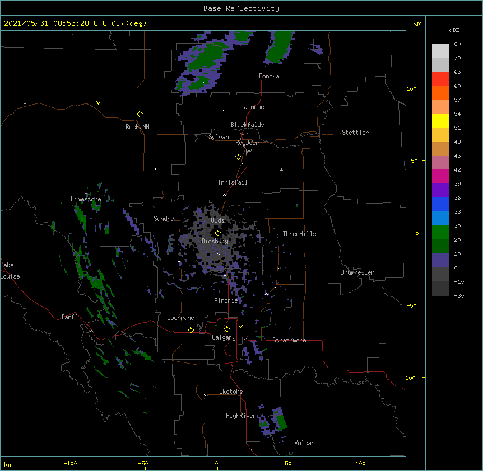This screenshot has width=483, height=471.
Task: Select the RedDeer label
Action: coord(247,143)
